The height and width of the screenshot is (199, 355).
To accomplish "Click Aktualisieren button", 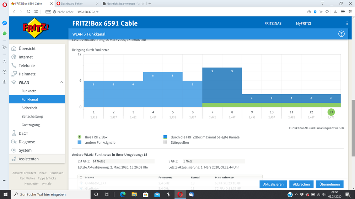I will click(x=273, y=184).
